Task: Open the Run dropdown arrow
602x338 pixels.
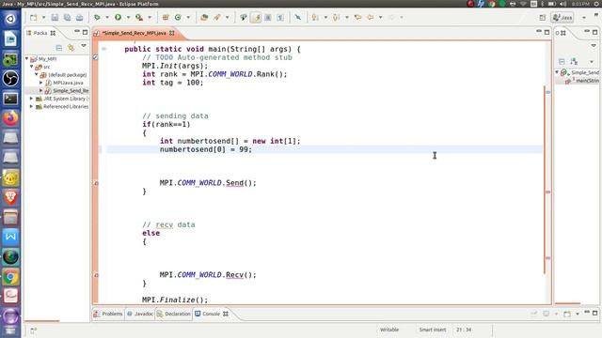Action: point(128,17)
